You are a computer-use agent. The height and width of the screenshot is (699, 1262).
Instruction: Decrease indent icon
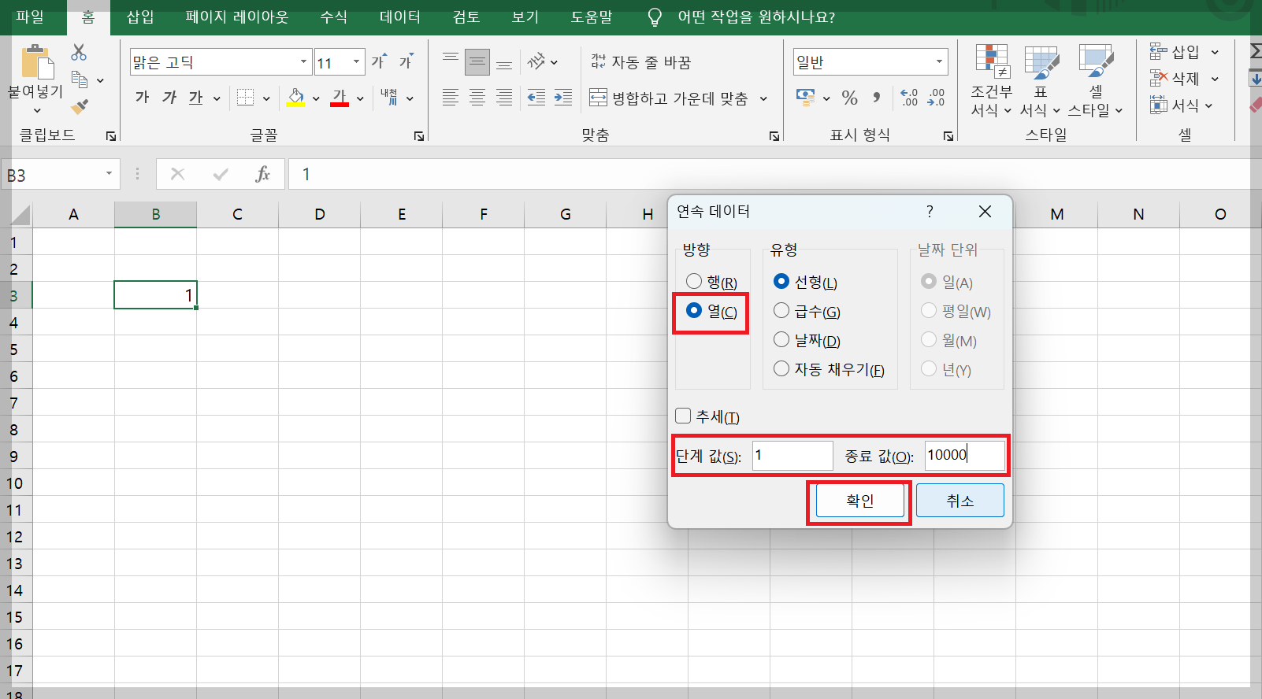pyautogui.click(x=536, y=98)
